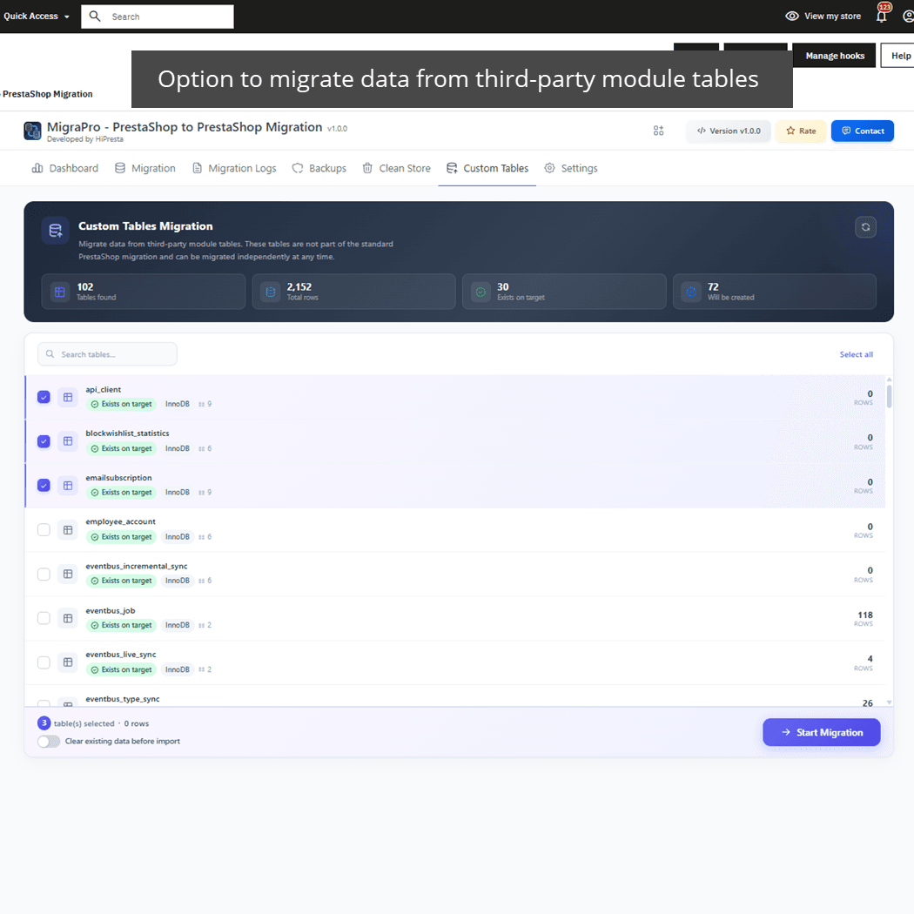Click the Version v1.0.0 button
Image resolution: width=914 pixels, height=914 pixels.
(729, 131)
